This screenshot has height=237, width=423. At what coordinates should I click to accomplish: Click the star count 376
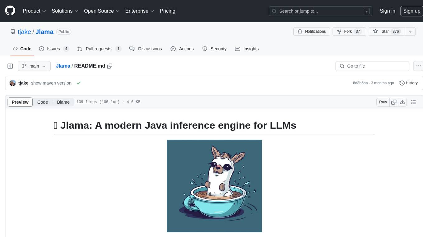(396, 32)
